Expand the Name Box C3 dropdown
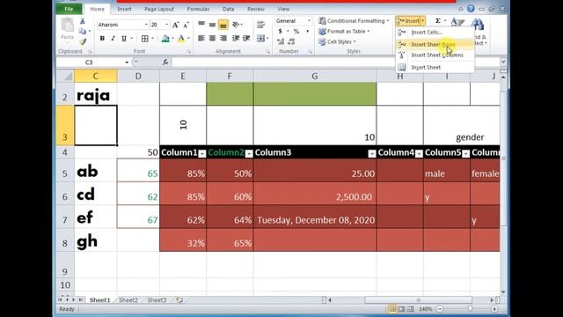Image resolution: width=563 pixels, height=317 pixels. click(127, 63)
